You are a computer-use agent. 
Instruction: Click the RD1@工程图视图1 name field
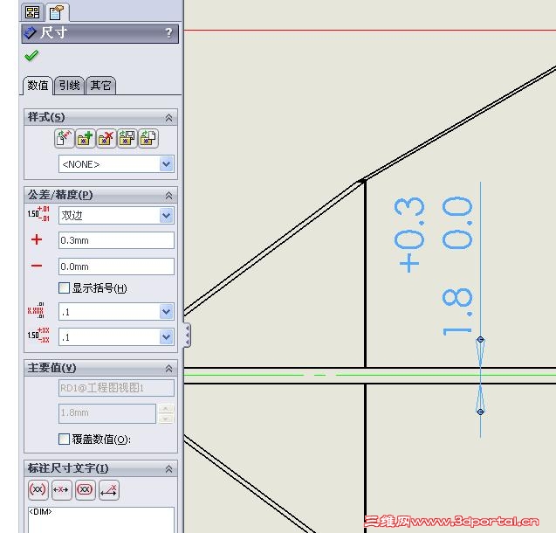click(x=116, y=388)
